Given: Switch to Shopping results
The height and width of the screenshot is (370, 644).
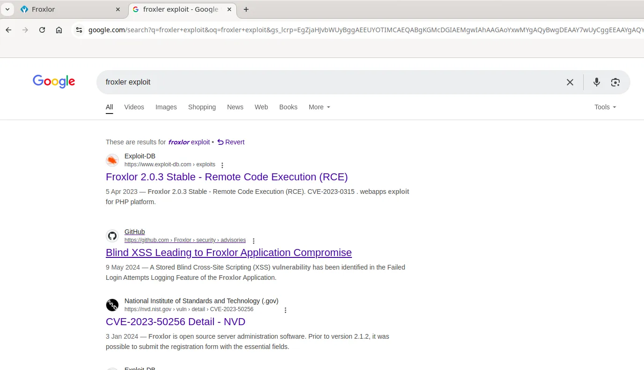Looking at the screenshot, I should click(x=202, y=107).
